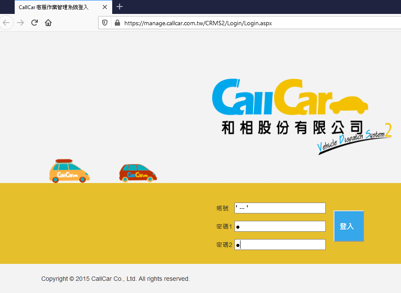Click the orange CallCar car image
The height and width of the screenshot is (293, 401).
pos(69,171)
